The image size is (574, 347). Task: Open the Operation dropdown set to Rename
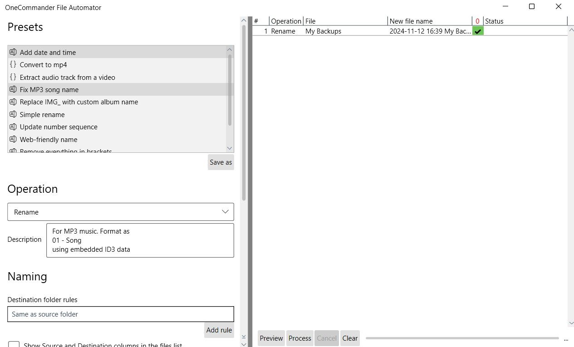coord(121,212)
